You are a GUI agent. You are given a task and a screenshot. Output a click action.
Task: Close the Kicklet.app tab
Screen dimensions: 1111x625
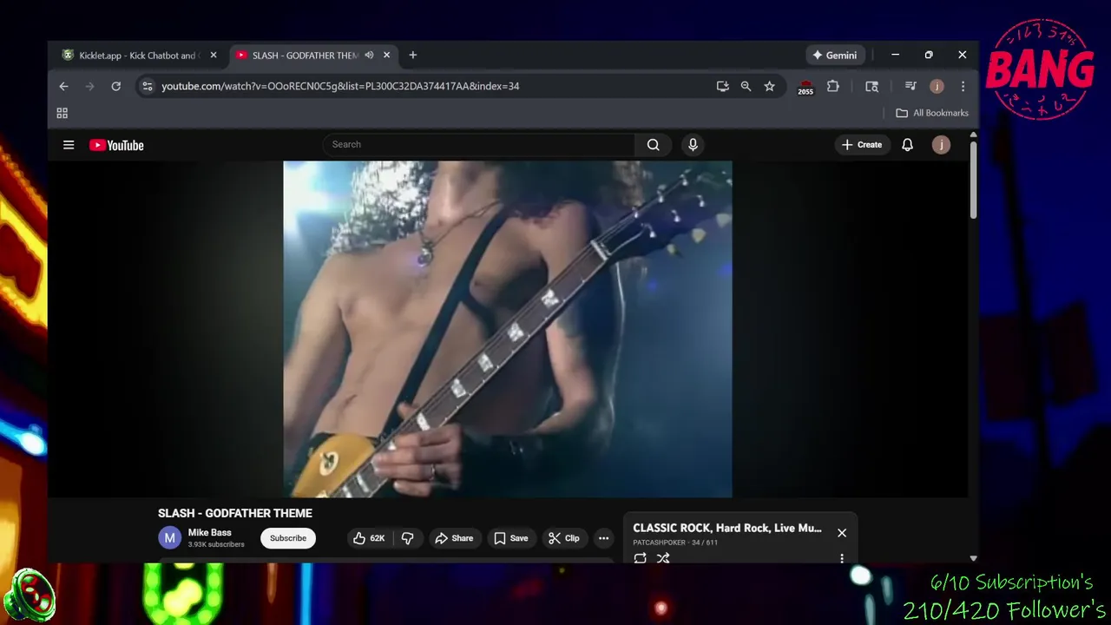pyautogui.click(x=214, y=55)
